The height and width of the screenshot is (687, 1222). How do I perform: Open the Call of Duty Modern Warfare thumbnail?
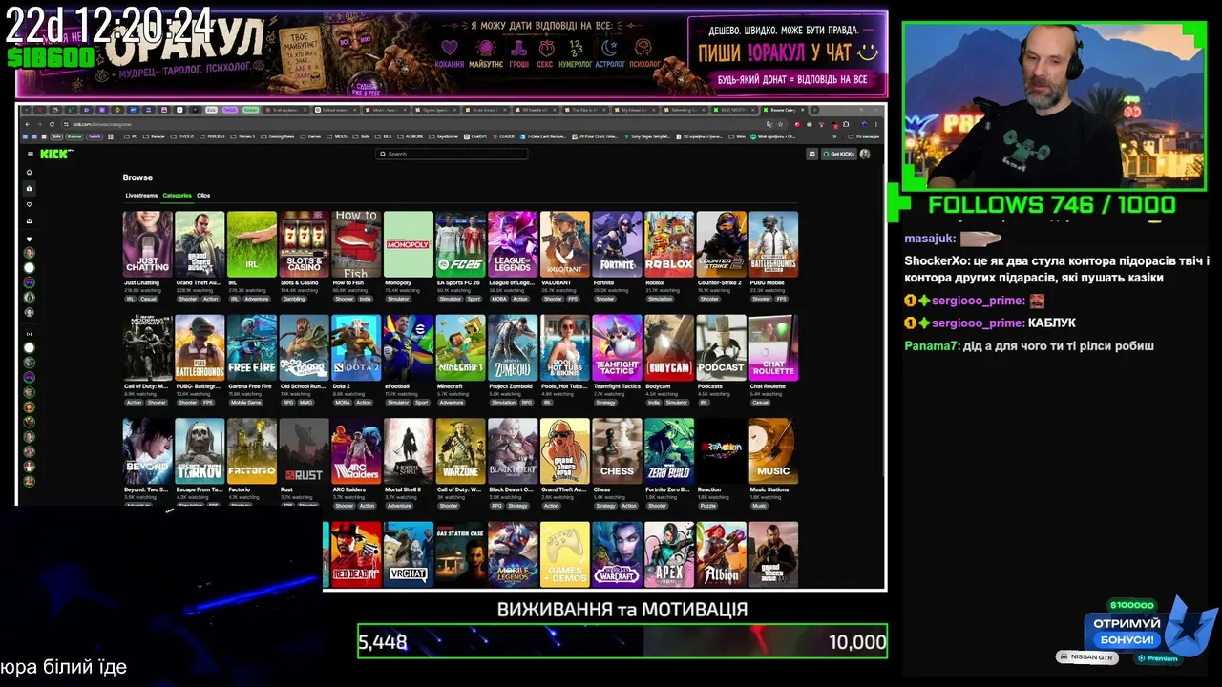[148, 348]
